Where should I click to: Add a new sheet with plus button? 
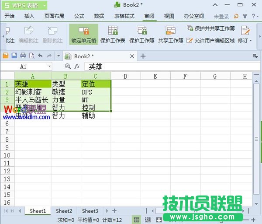pos(114,210)
